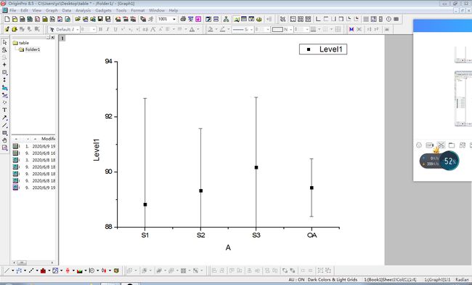The height and width of the screenshot is (285, 472).
Task: Click the S3 data point on graph
Action: 256,167
